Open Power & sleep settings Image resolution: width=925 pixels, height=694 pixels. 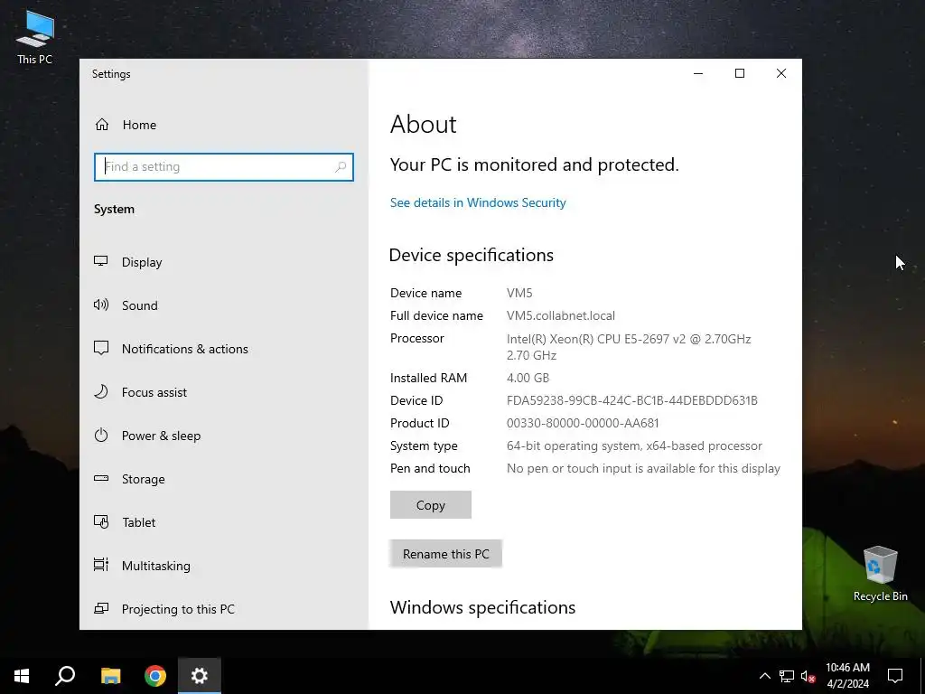point(161,436)
